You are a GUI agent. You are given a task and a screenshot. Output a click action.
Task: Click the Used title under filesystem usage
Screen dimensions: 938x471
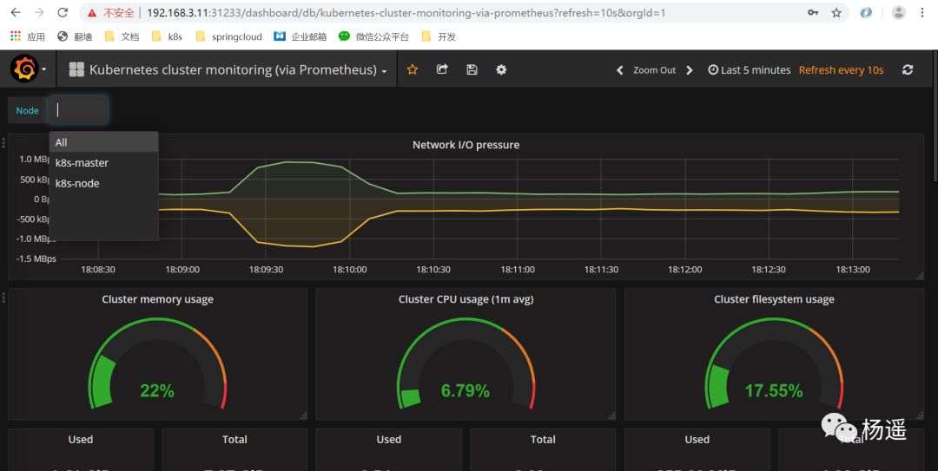click(697, 439)
